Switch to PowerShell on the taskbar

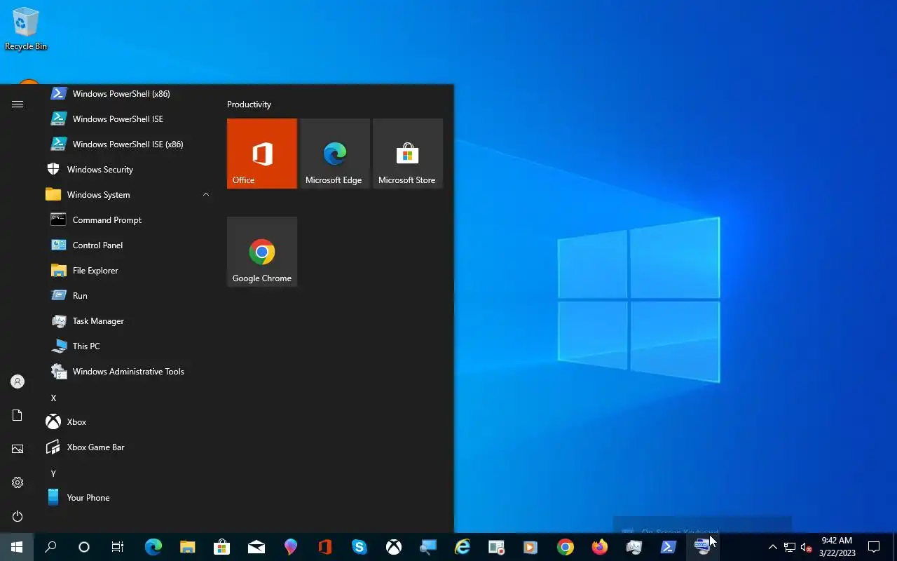669,547
